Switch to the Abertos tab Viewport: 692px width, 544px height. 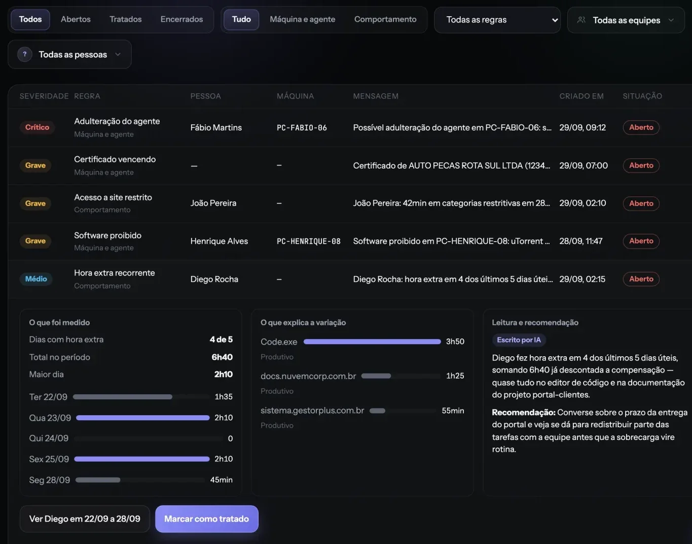click(76, 19)
